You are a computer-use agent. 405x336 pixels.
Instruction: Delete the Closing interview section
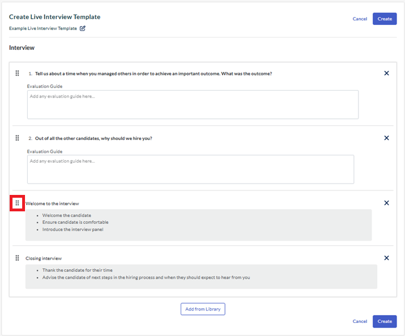point(386,258)
